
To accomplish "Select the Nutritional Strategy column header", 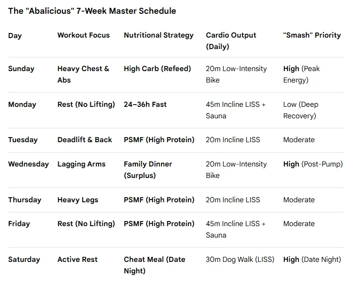I will click(x=159, y=35).
